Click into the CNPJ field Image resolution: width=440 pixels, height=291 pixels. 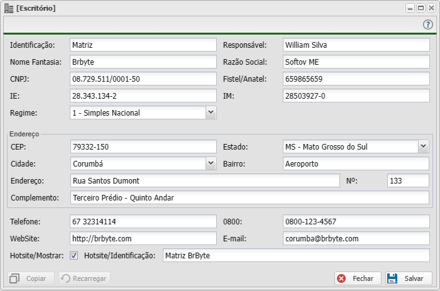coord(143,79)
